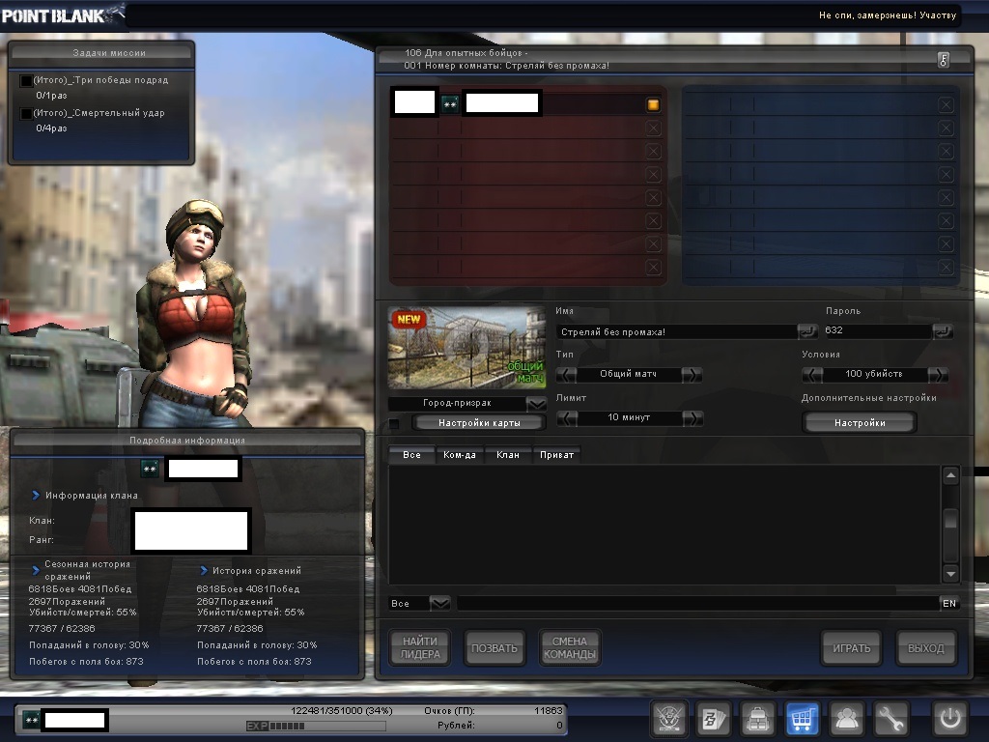Open the community friends icon
This screenshot has width=989, height=742.
[846, 718]
